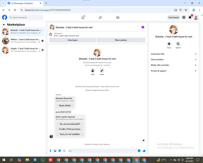Open the Windows action center notifications icon
Screen dimensions: 203x163
click(198, 160)
